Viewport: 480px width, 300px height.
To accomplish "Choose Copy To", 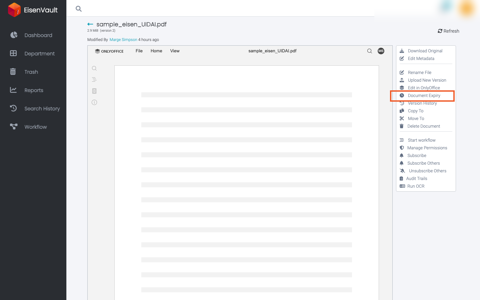I will 416,111.
